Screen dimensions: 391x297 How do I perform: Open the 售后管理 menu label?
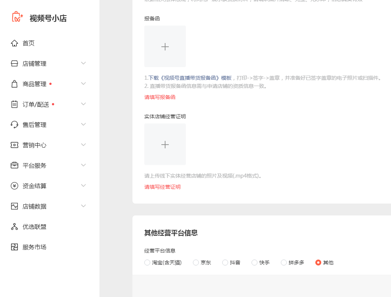click(x=34, y=125)
